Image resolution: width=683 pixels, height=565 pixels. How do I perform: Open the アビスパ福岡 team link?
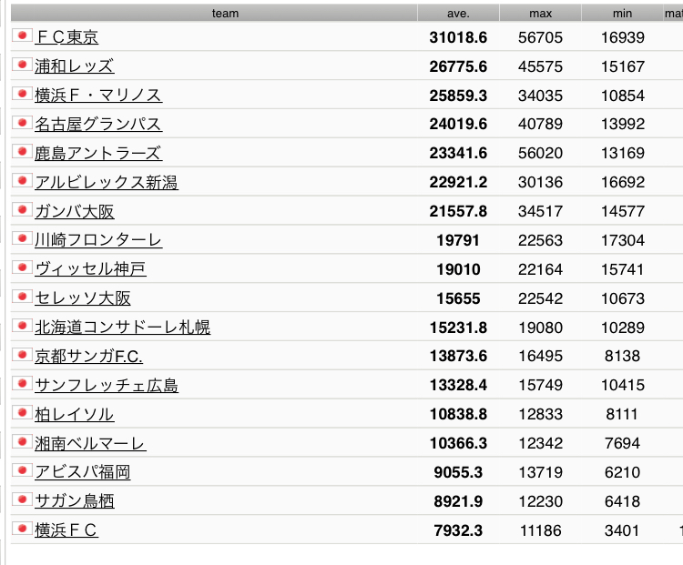[82, 472]
